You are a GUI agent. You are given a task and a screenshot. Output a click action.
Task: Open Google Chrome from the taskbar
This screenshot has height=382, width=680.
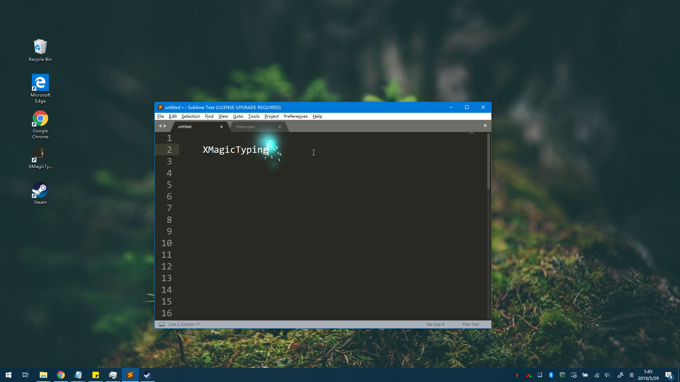61,375
